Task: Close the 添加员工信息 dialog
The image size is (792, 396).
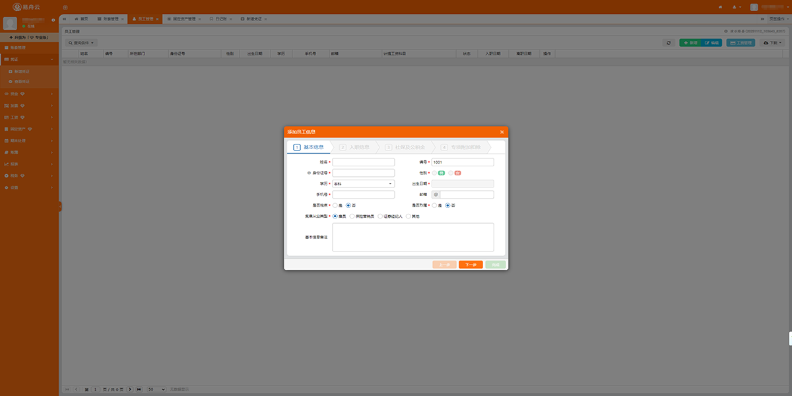Action: pos(502,132)
